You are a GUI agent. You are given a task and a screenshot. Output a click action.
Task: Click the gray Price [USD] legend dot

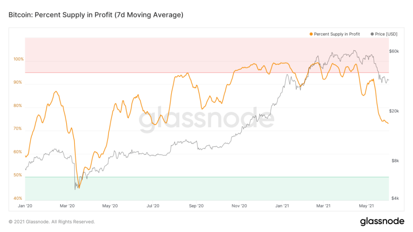(372, 34)
